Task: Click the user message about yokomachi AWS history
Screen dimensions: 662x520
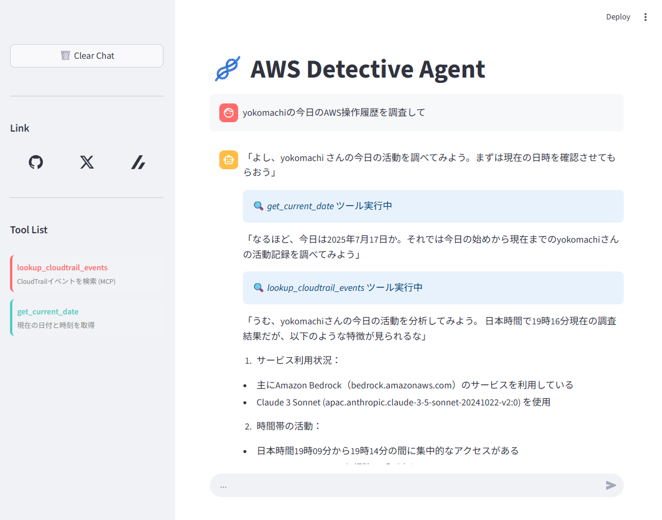Action: point(334,113)
